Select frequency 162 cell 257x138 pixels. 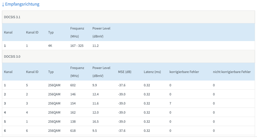tap(73, 112)
